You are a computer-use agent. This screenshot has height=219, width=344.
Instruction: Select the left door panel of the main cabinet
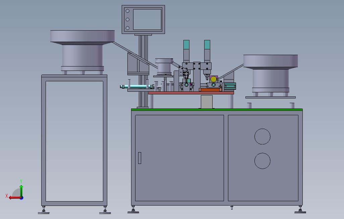coord(179,158)
